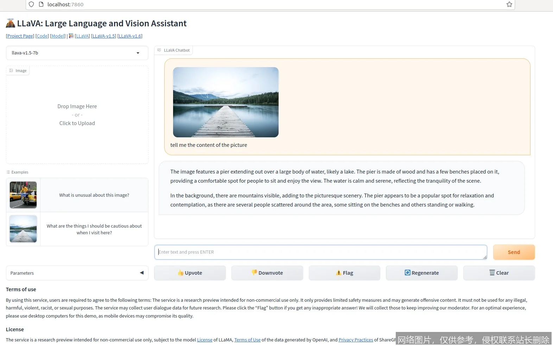Viewport: 553px width, 346px height.
Task: Click the page info icon beside localhost
Action: click(41, 5)
